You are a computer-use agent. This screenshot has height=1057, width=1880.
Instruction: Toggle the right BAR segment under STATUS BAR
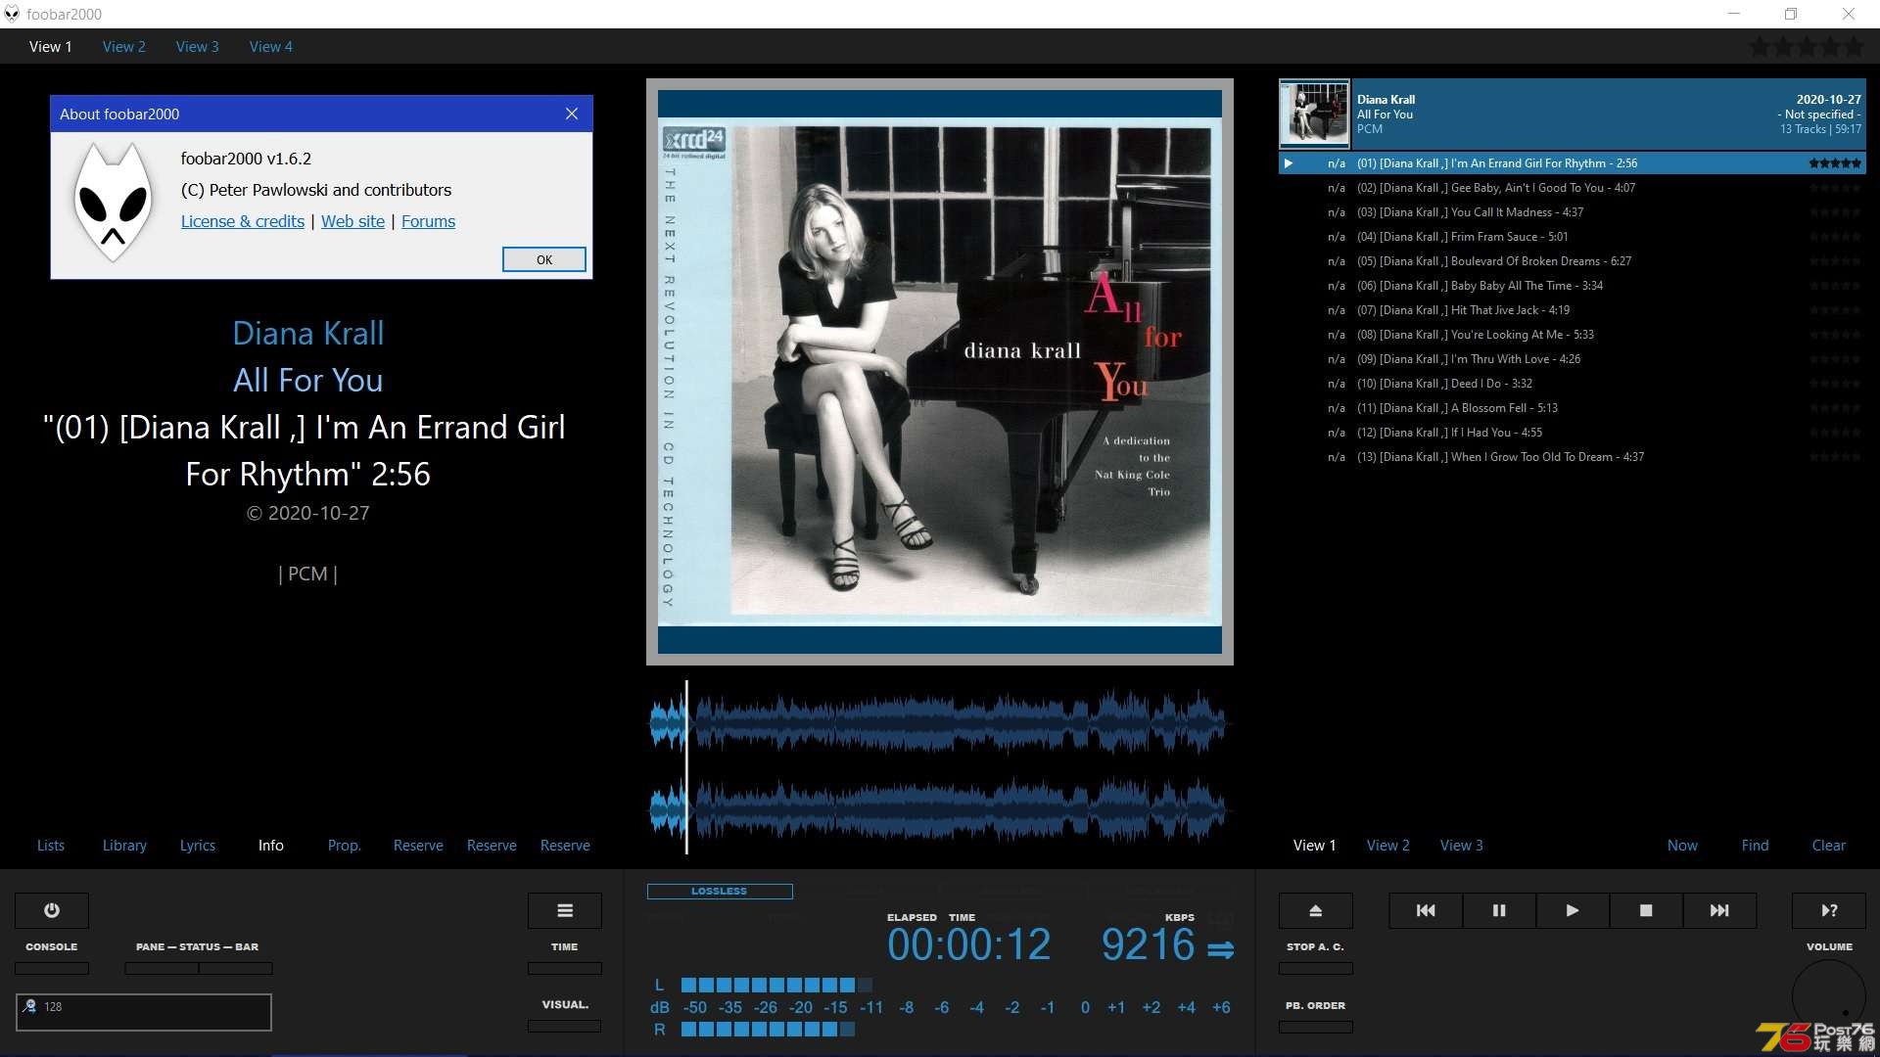[236, 968]
